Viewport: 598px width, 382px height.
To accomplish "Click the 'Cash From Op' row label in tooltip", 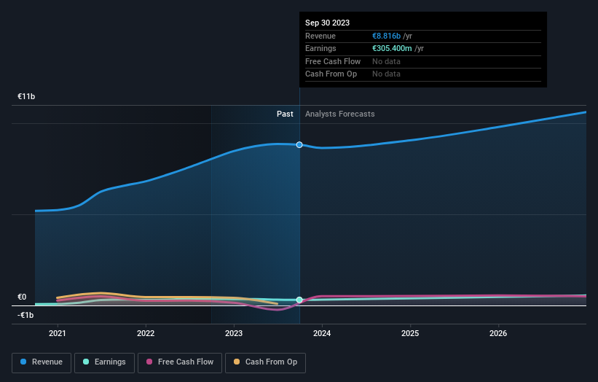I will point(331,74).
